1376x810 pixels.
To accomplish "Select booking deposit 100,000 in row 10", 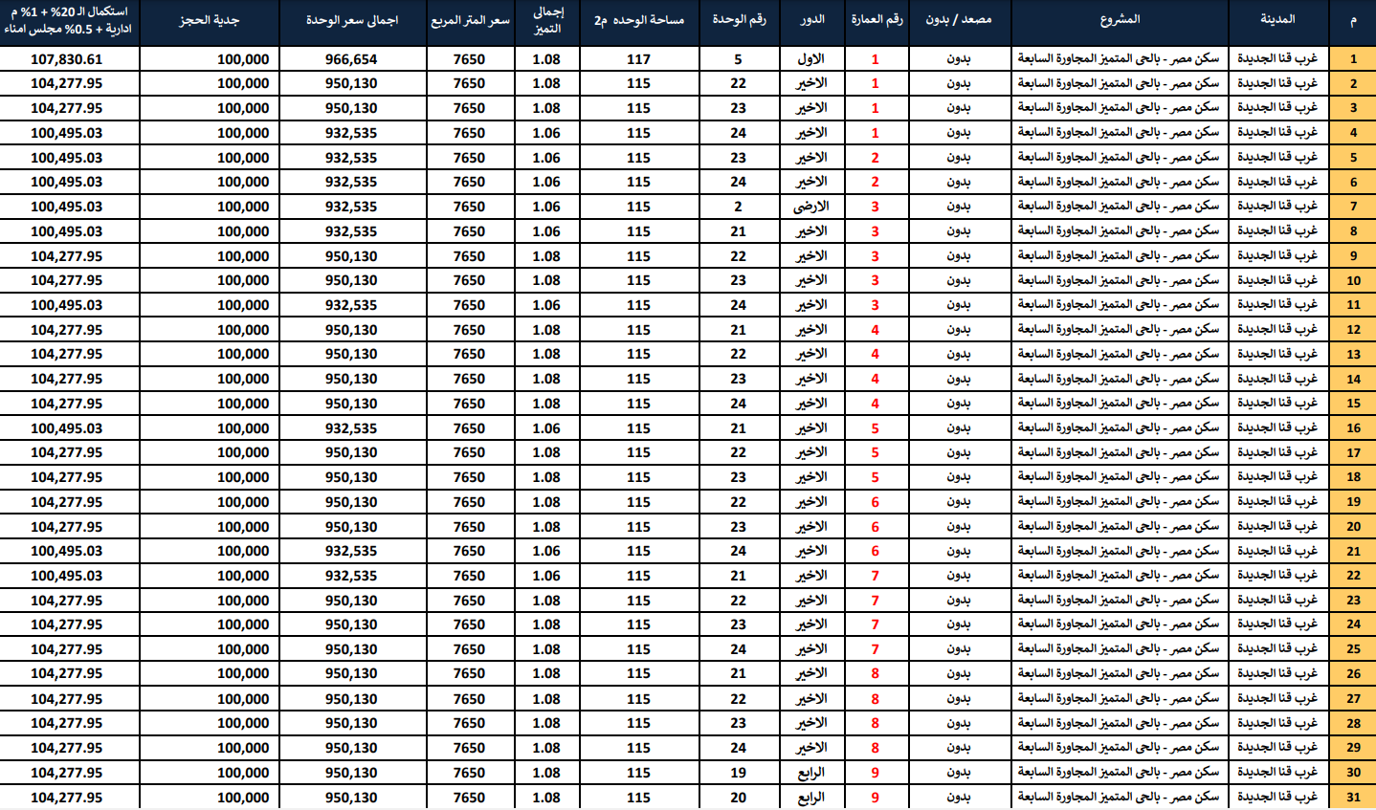I will (243, 280).
